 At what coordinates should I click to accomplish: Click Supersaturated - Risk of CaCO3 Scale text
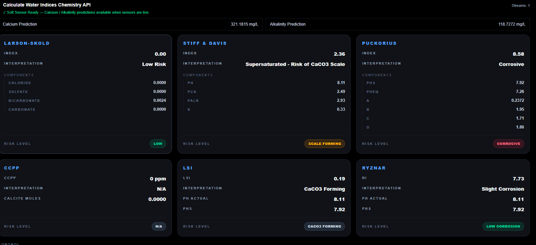(295, 64)
